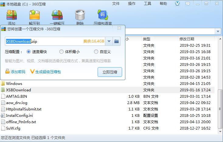
Task: Click the Windows folder icon
Action: 3,83
